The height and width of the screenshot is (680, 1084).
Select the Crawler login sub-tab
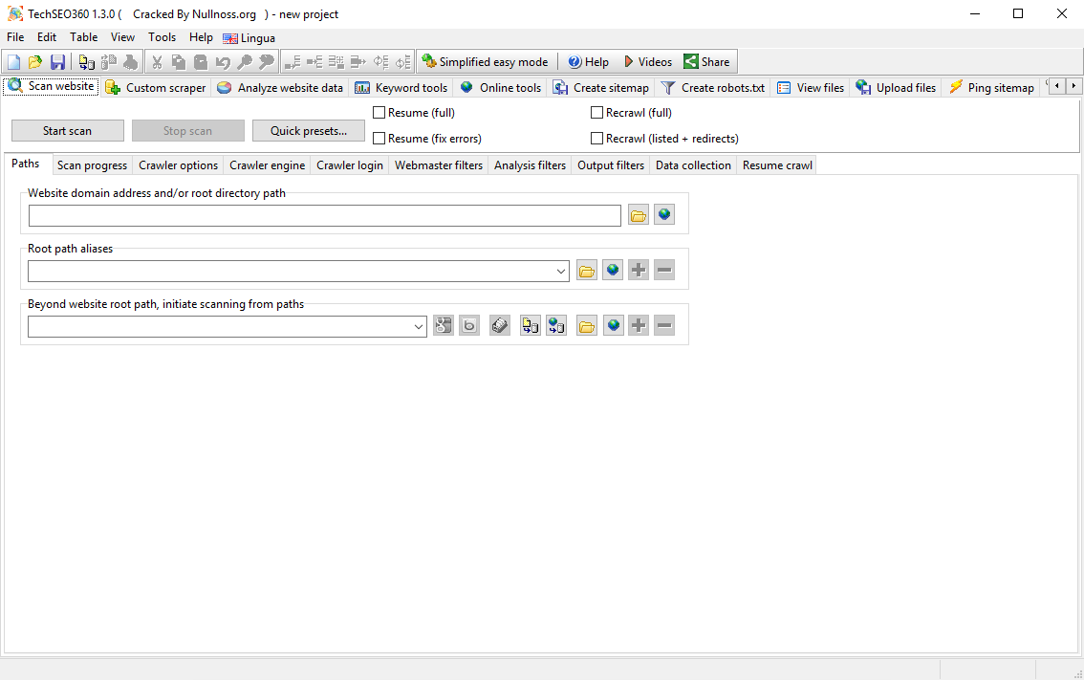pyautogui.click(x=350, y=165)
